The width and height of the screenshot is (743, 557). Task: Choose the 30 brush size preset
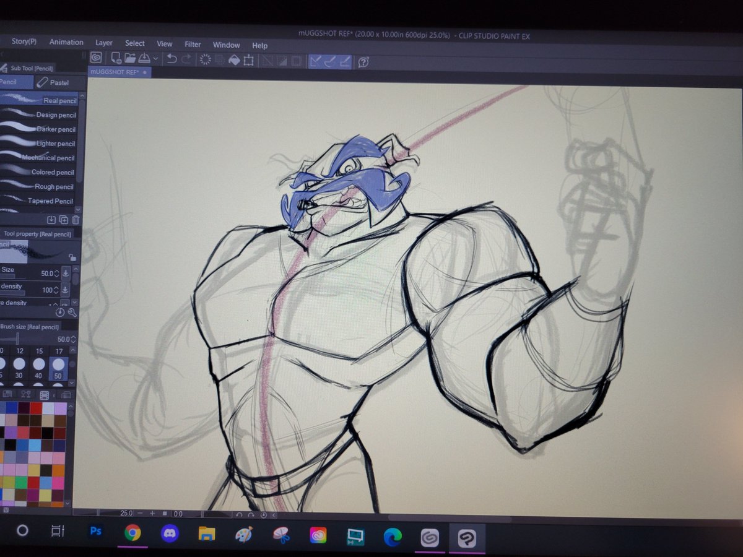point(19,368)
